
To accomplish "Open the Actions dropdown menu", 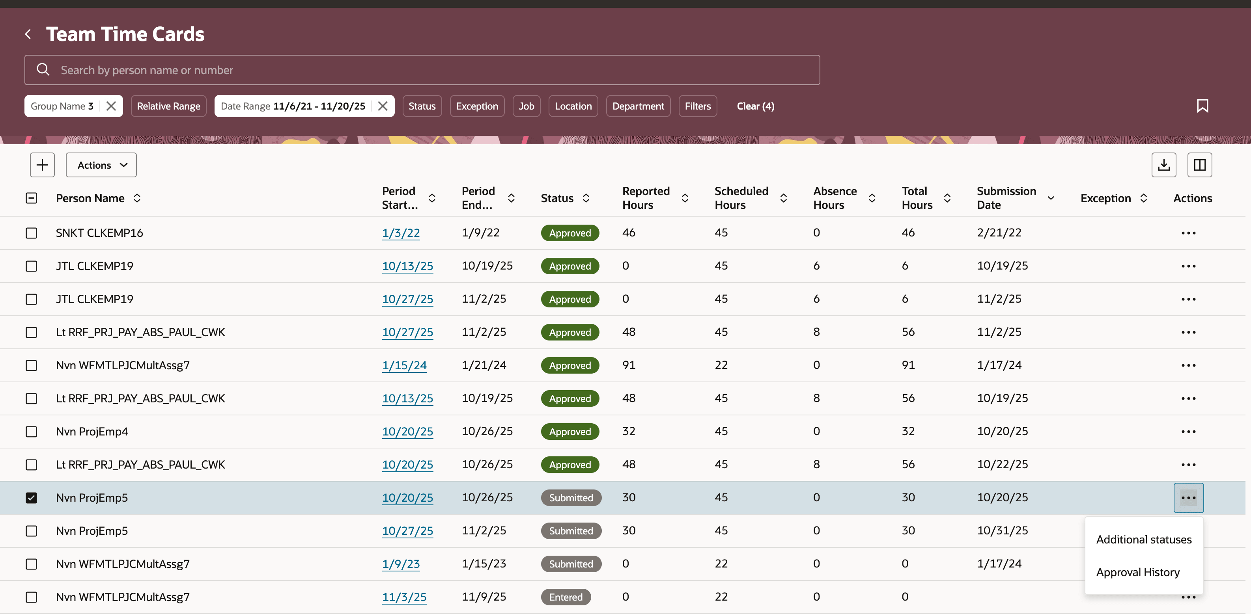I will pyautogui.click(x=101, y=165).
